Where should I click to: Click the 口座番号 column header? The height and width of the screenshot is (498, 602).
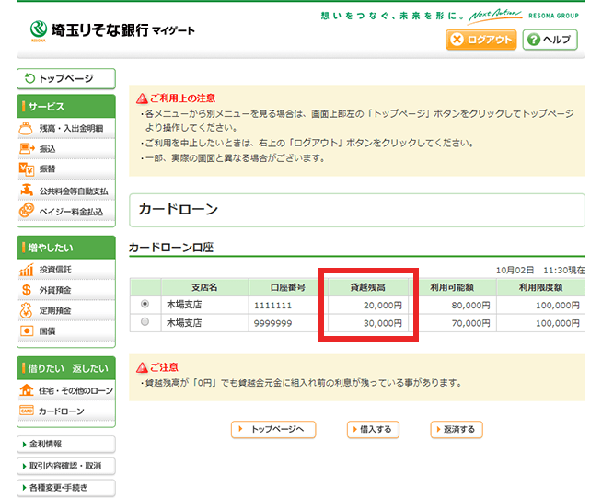[287, 287]
